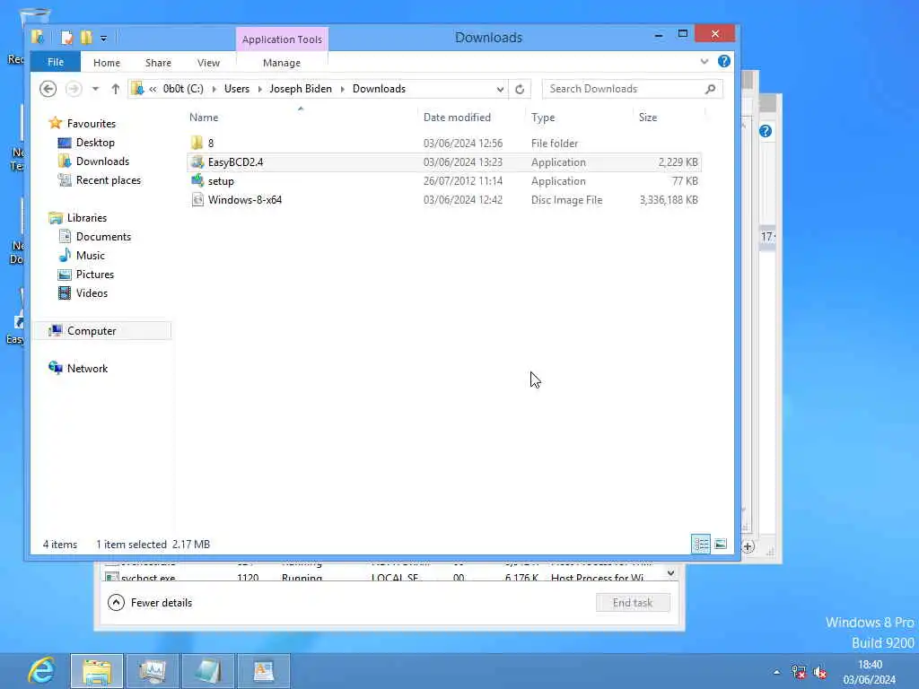Select the setup application icon
Viewport: 919px width, 689px height.
[x=197, y=181]
